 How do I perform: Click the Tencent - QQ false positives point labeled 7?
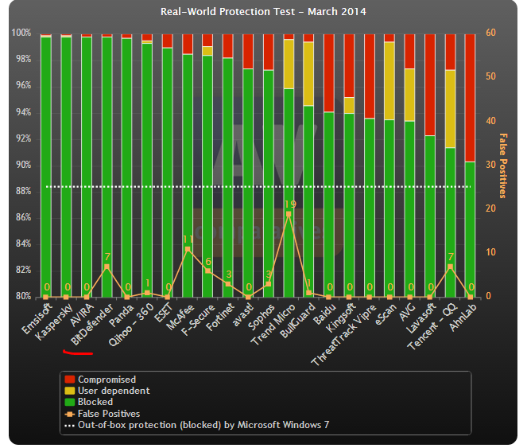(x=450, y=267)
